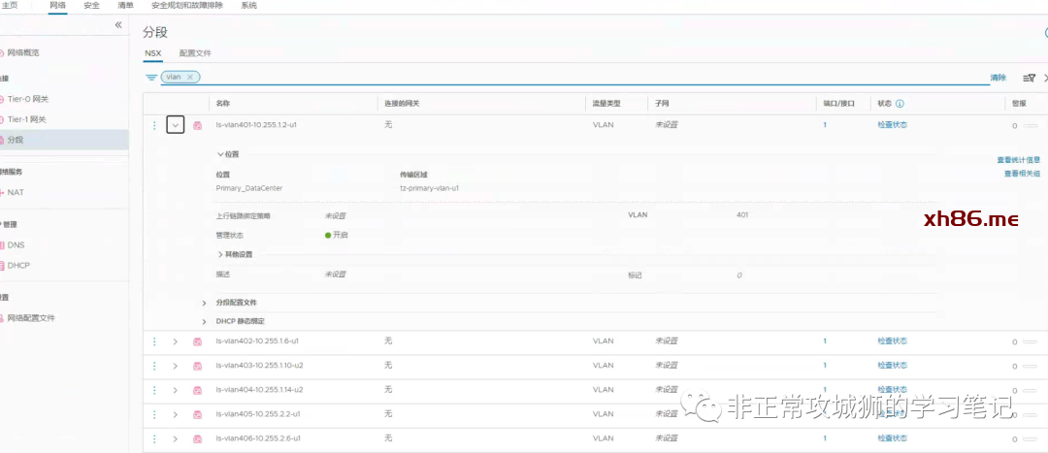Expand the 分段配置文件 section
1048x453 pixels.
(x=205, y=303)
